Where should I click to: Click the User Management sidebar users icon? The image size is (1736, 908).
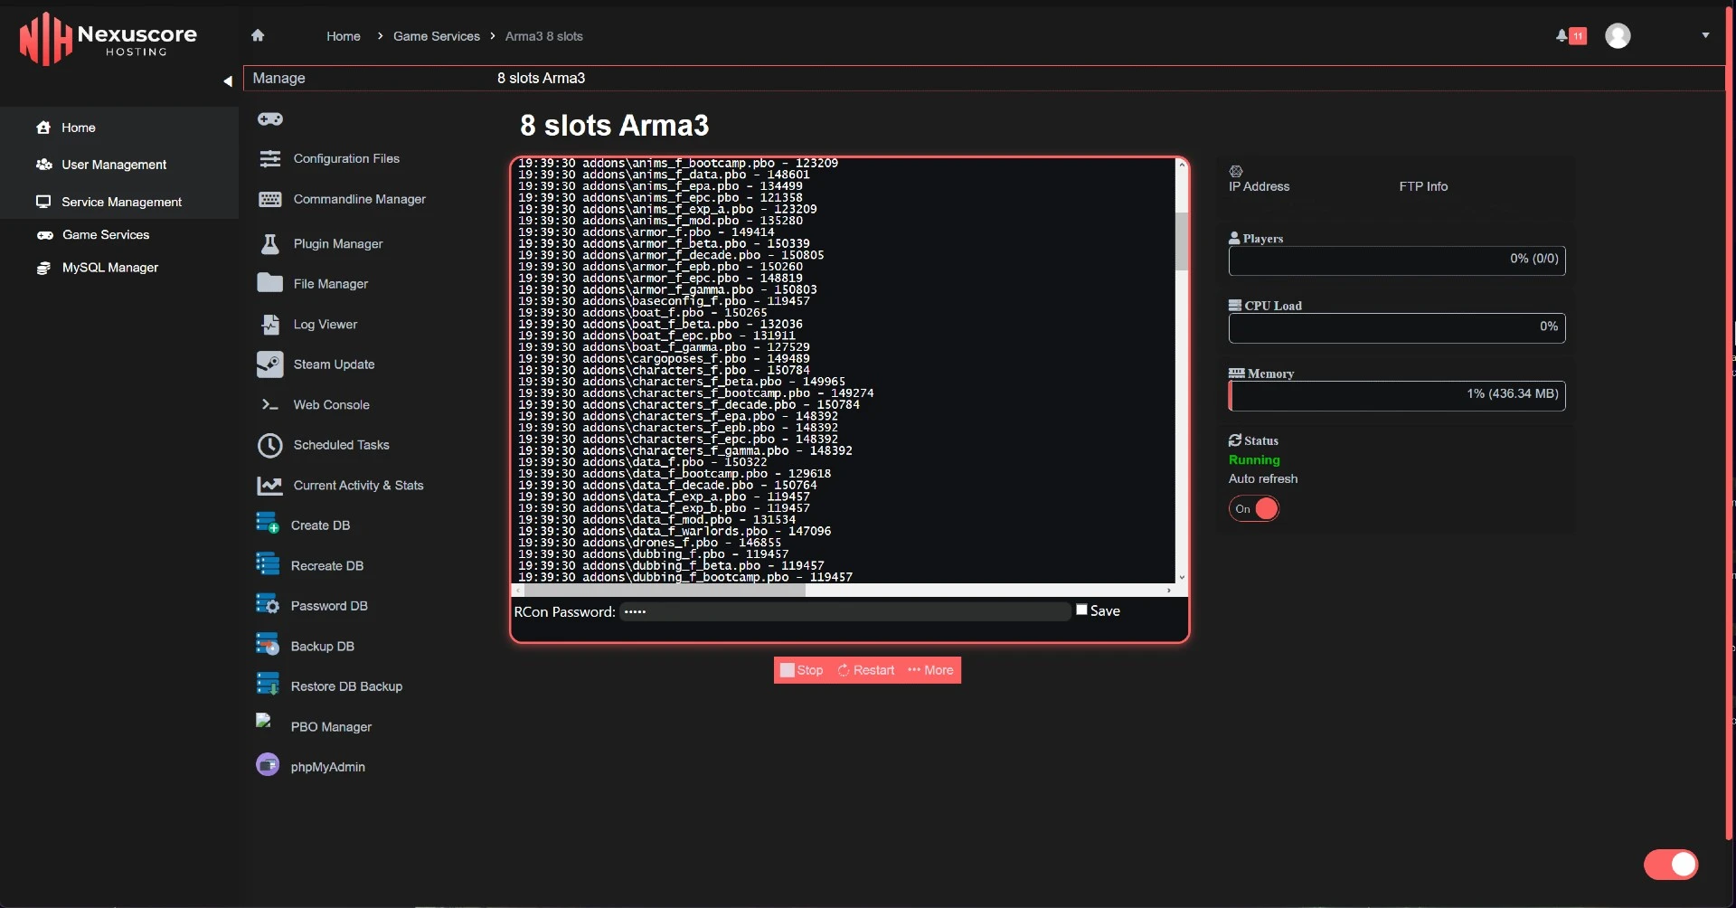point(43,165)
